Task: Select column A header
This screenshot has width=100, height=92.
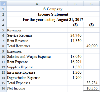Action: pos(37,4)
